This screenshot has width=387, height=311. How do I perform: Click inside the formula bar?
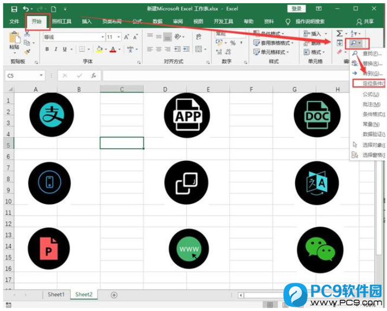pos(225,76)
